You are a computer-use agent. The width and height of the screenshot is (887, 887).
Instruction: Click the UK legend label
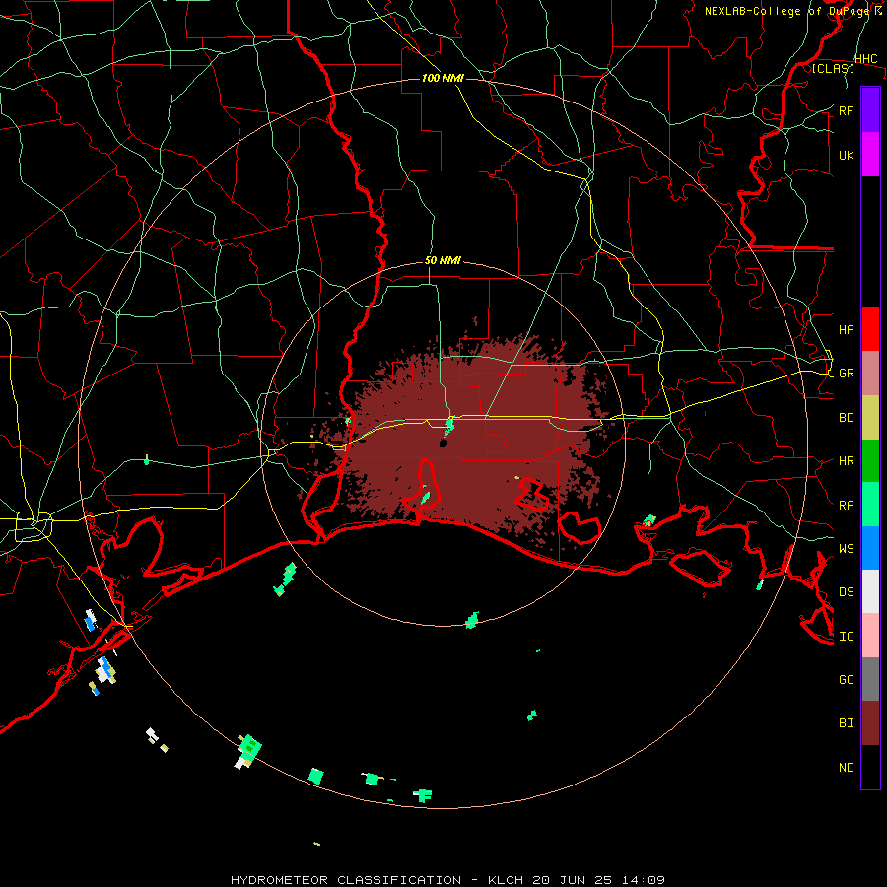[x=846, y=155]
